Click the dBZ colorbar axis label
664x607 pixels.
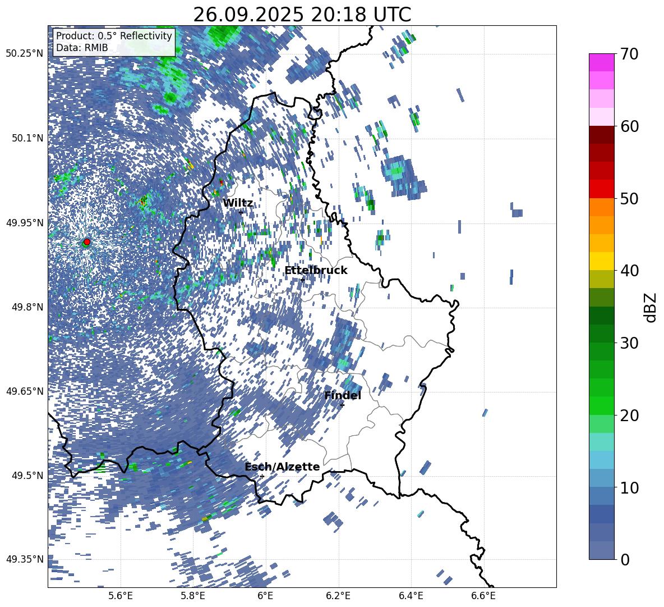[651, 307]
